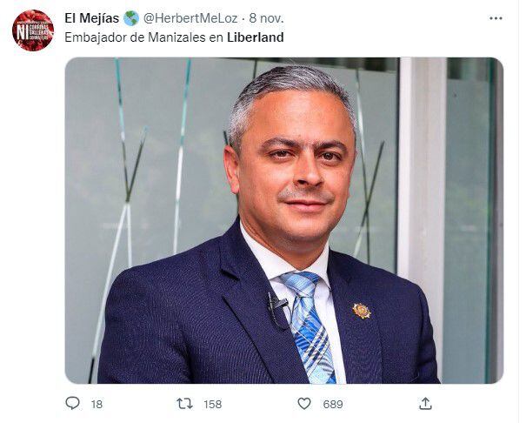Click the bold word Liberland
This screenshot has height=423, width=526.
click(x=256, y=37)
